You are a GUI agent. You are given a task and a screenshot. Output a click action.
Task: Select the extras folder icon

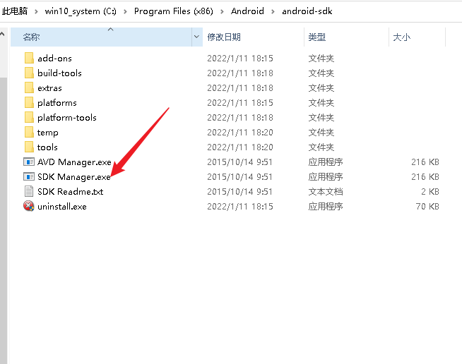pos(29,87)
